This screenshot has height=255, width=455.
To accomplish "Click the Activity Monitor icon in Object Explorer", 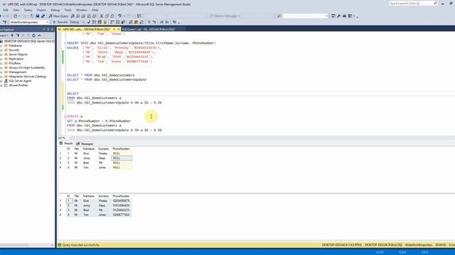I will (x=39, y=35).
